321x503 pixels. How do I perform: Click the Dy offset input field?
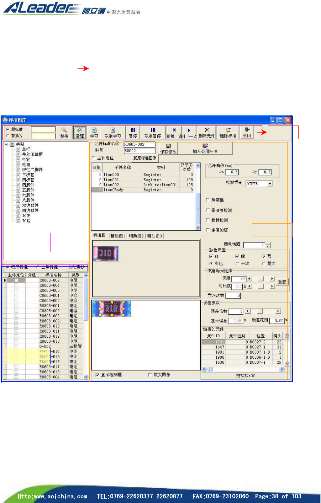point(265,172)
